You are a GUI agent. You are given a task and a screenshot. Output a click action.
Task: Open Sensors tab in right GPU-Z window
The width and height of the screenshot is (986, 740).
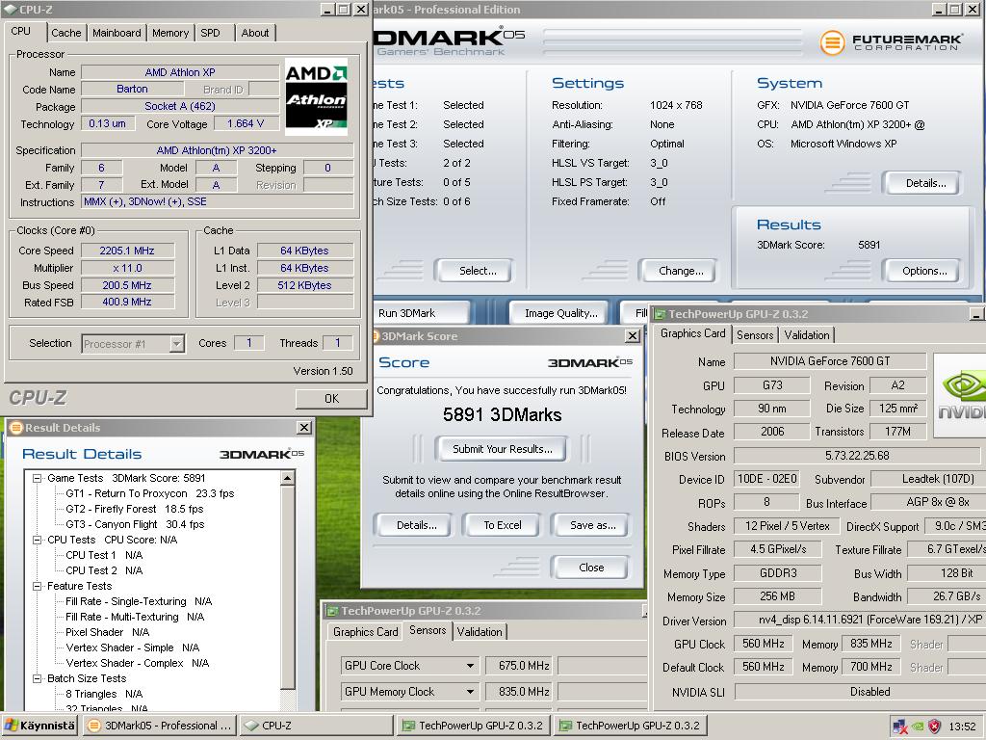point(755,334)
